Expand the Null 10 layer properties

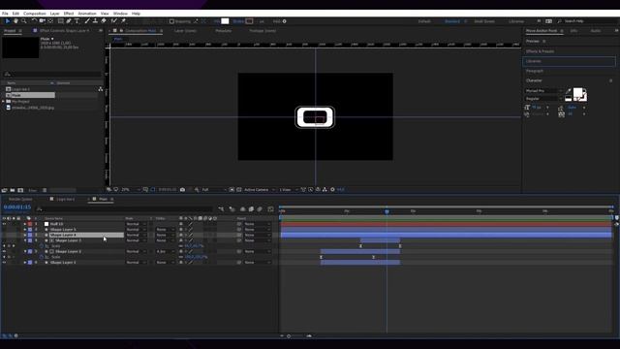tap(25, 224)
